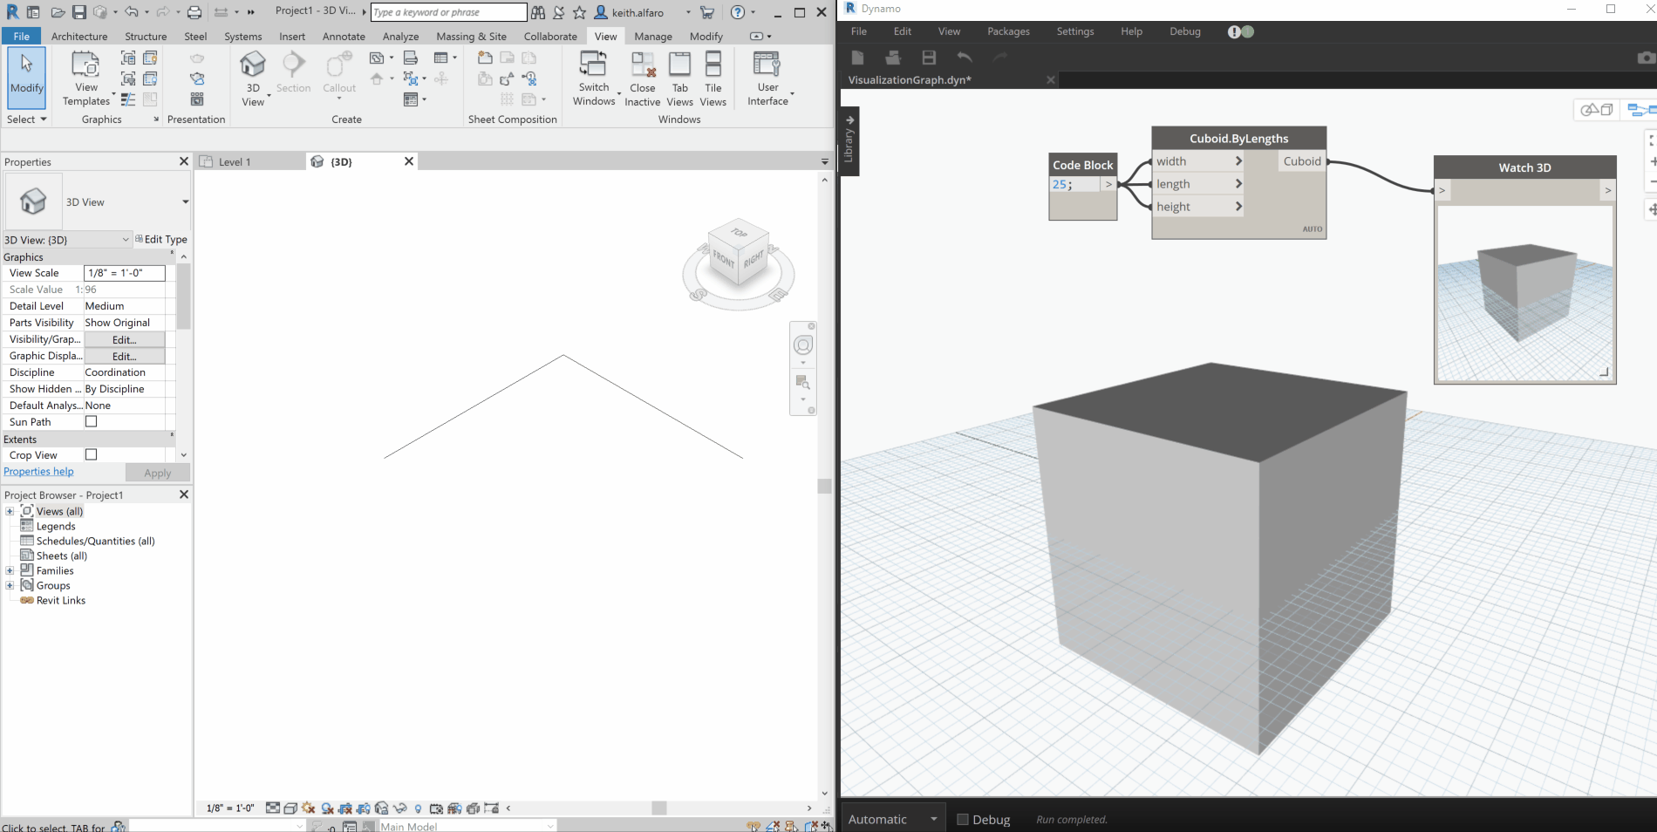The height and width of the screenshot is (832, 1657).
Task: Click the Edit Type button
Action: (x=161, y=239)
